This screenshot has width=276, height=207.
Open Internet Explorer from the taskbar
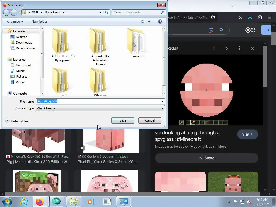(24, 202)
